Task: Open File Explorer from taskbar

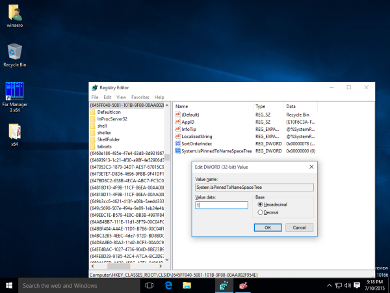Action: coord(187,286)
